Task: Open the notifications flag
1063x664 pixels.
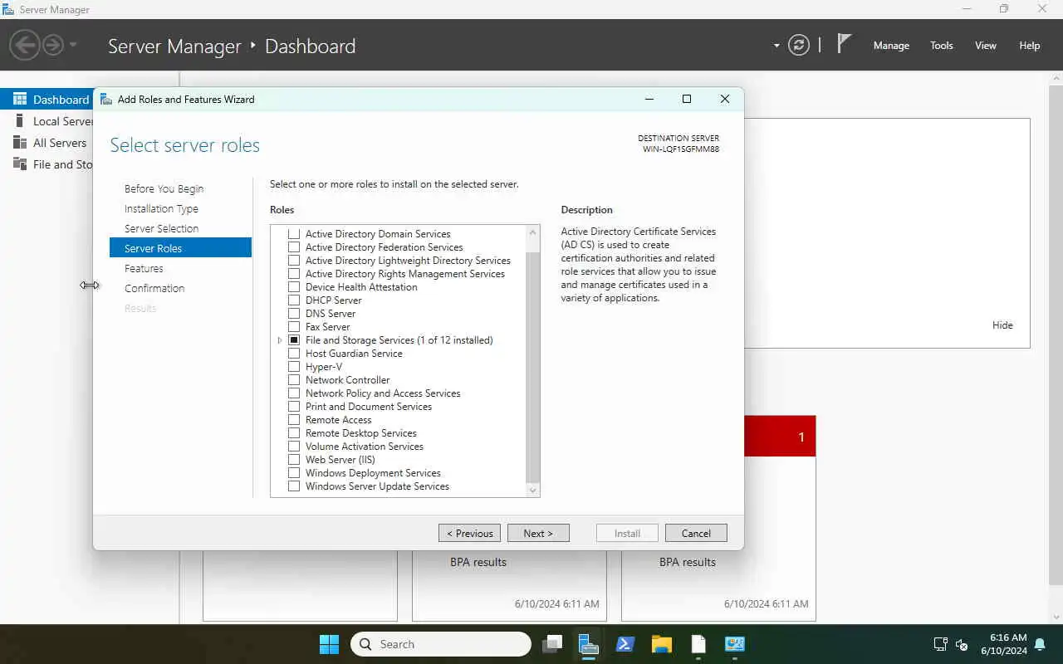Action: coord(844,44)
